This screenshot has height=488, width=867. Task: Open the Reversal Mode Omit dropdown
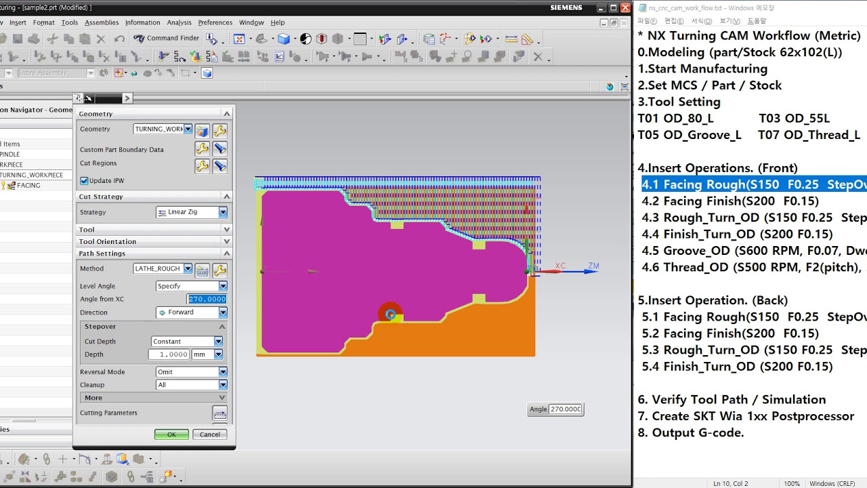[222, 372]
